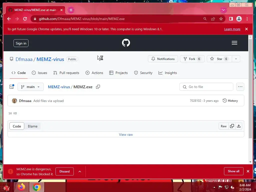The image size is (256, 192).
Task: Dismiss the Chrome update notice bar
Action: [x=246, y=29]
